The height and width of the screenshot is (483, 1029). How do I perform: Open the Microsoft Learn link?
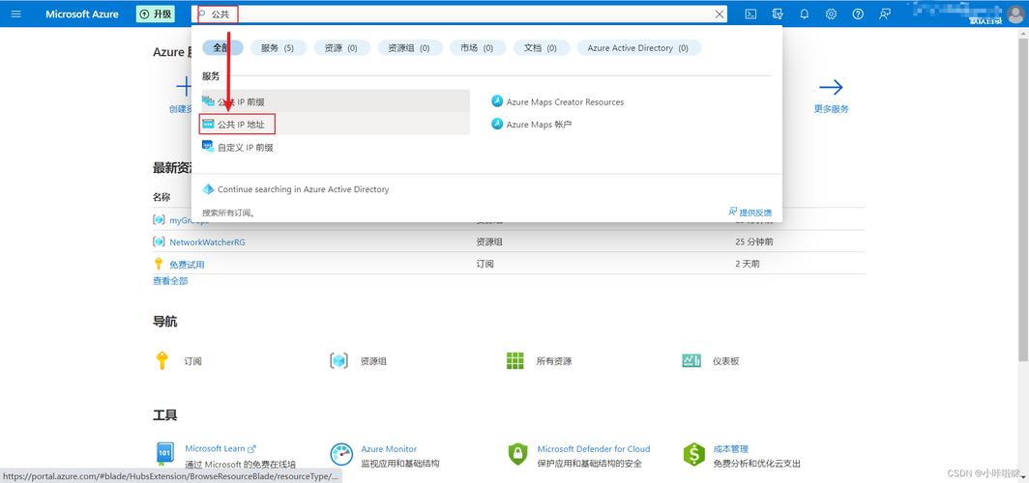point(220,449)
